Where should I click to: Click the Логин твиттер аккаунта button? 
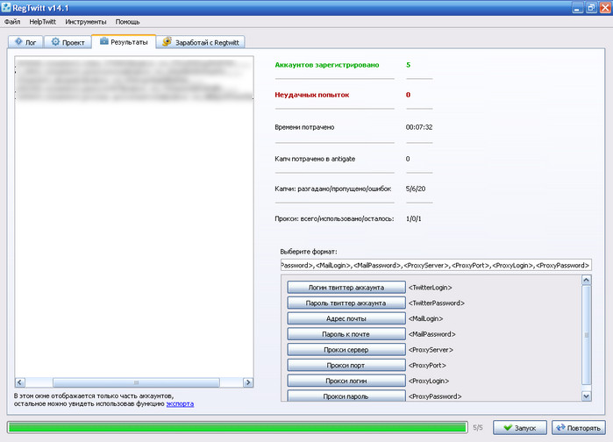coord(346,288)
